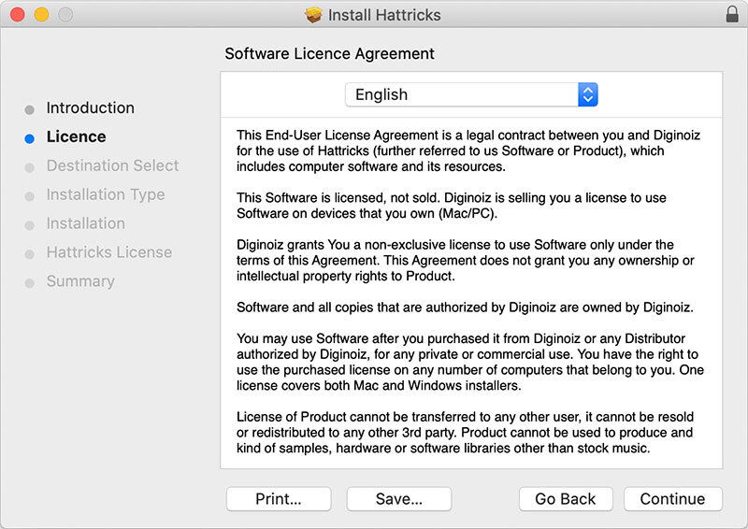Click the grey bullet next to Introduction

(x=30, y=109)
